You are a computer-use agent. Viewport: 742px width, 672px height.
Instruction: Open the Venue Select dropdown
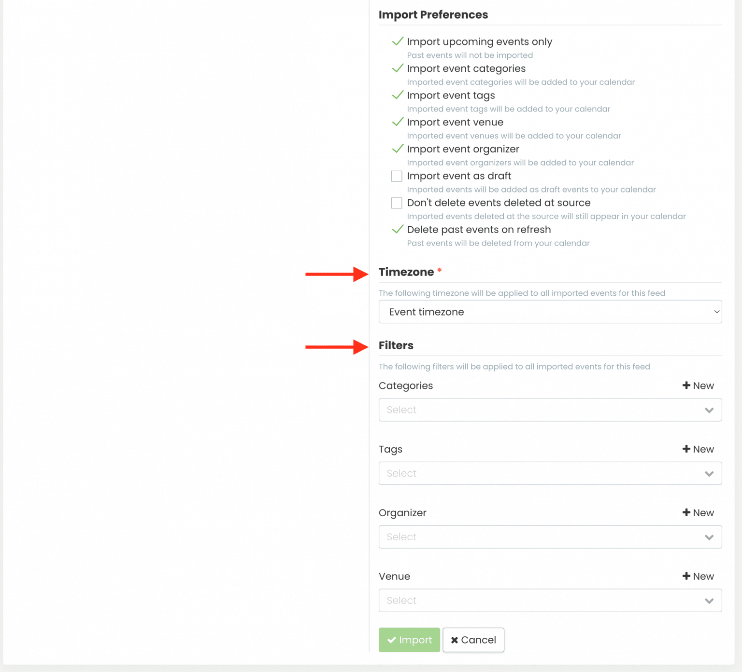550,600
